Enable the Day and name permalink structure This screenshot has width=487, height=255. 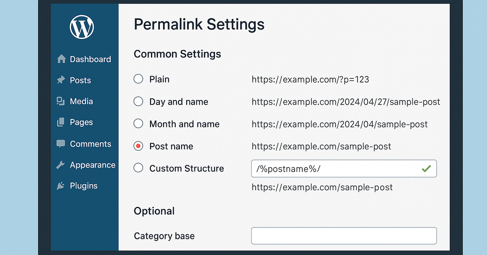138,101
